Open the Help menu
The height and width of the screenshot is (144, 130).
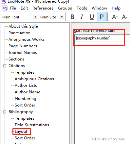pyautogui.click(x=116, y=8)
